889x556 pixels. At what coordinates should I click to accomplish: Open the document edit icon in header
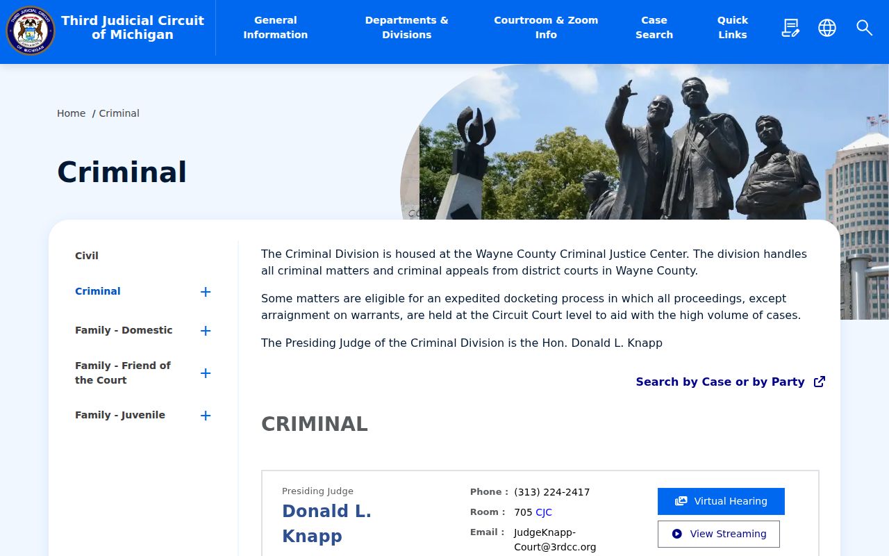tap(790, 28)
